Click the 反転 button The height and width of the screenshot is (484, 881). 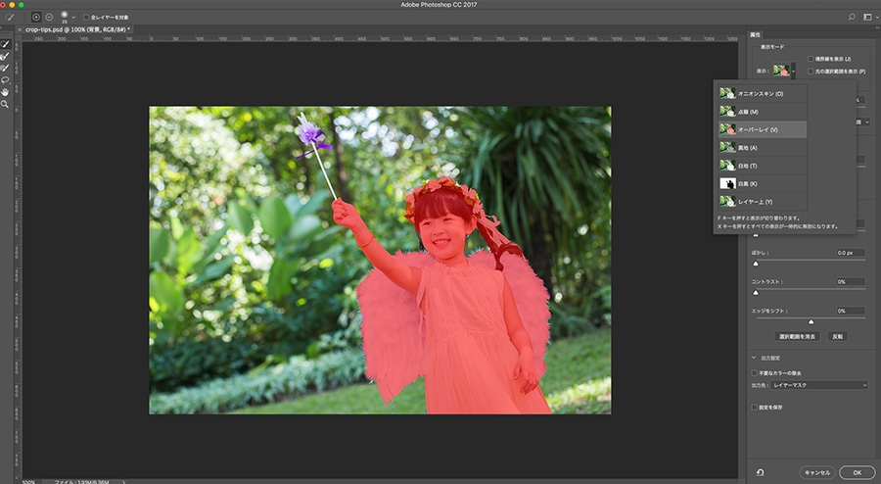point(837,337)
